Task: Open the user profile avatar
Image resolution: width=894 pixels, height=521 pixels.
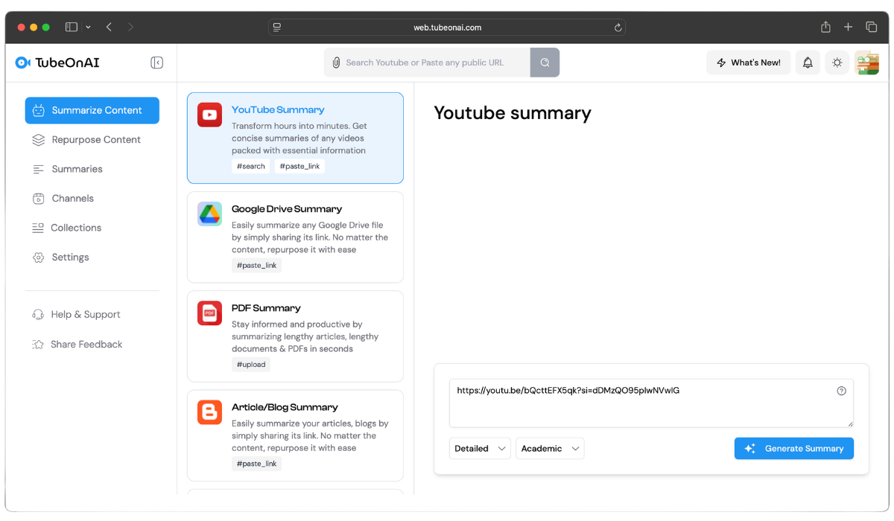Action: click(866, 63)
